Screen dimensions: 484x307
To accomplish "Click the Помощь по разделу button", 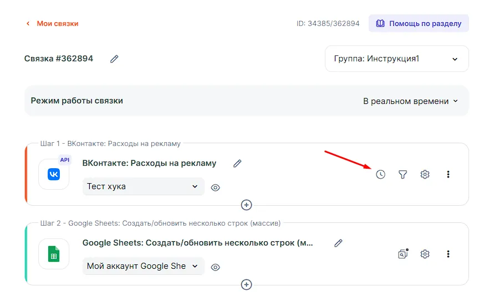I will click(x=419, y=24).
